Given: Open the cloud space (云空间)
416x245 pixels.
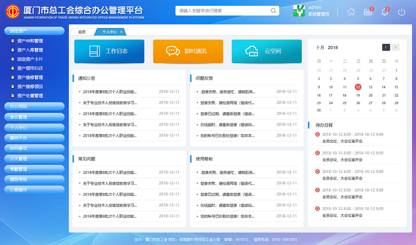Looking at the screenshot, I should [266, 51].
